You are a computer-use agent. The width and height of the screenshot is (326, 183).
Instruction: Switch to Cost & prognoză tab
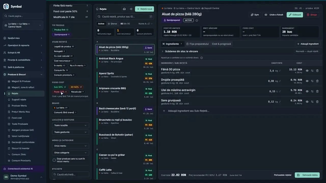[x=221, y=44]
